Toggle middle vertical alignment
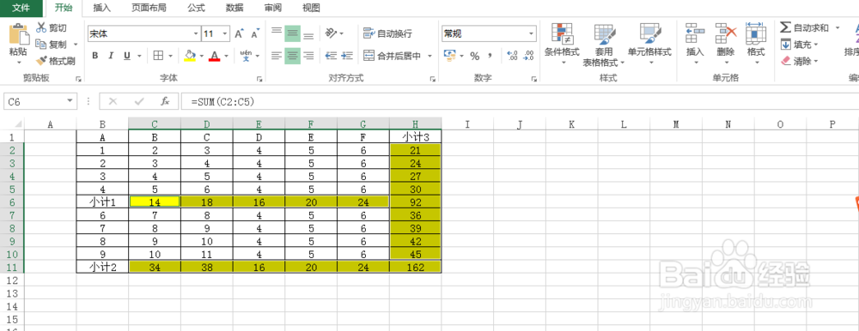Image resolution: width=859 pixels, height=331 pixels. click(x=293, y=34)
